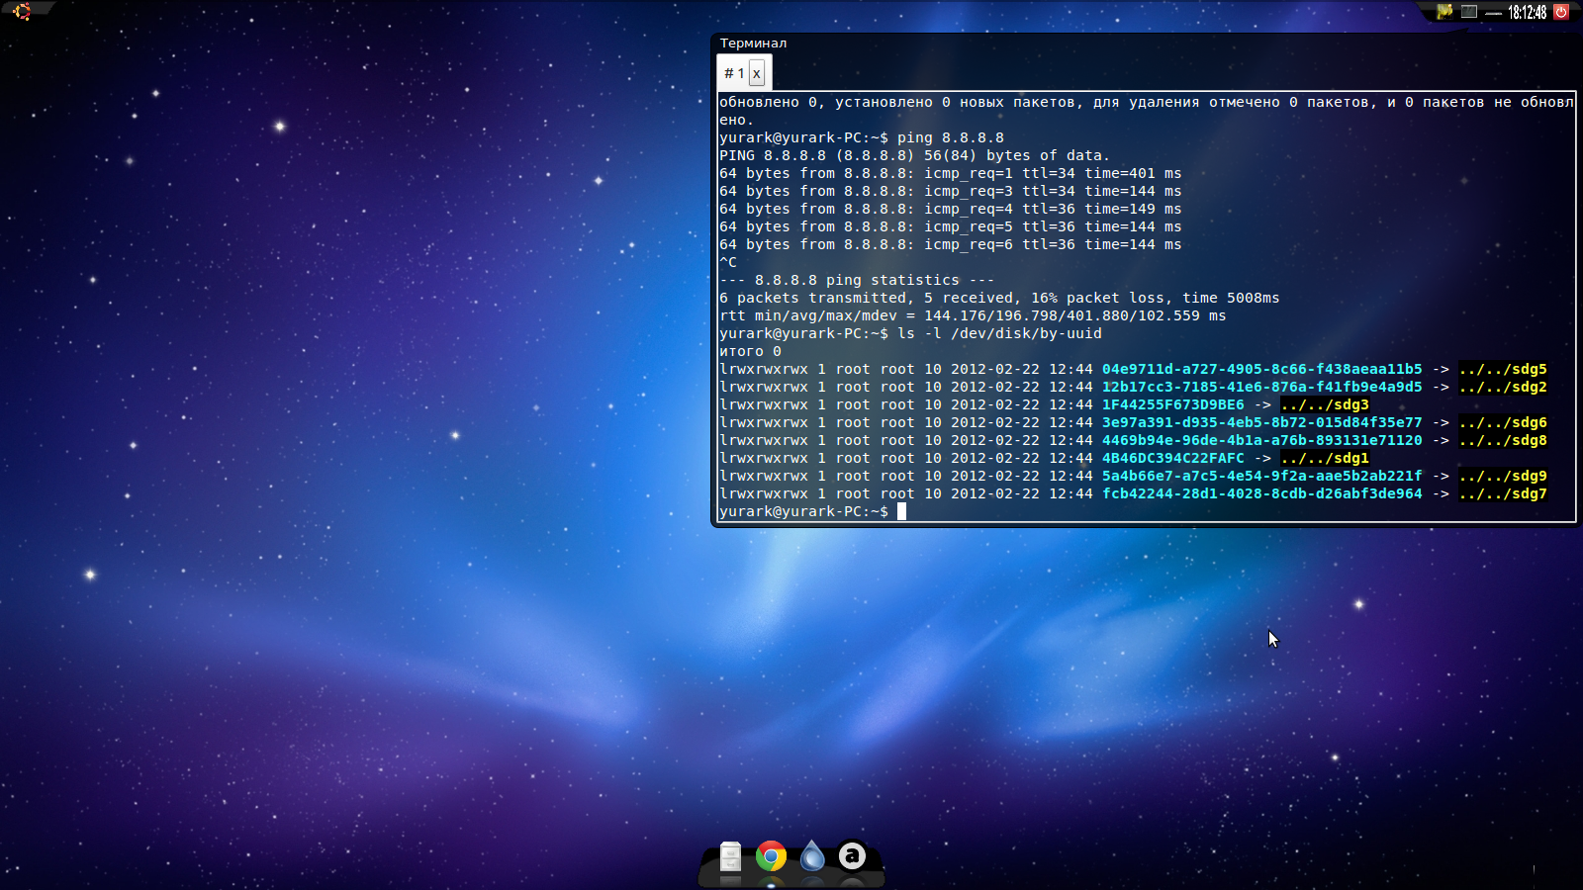The width and height of the screenshot is (1583, 890).
Task: Open the file manager from the dock
Action: coord(728,858)
